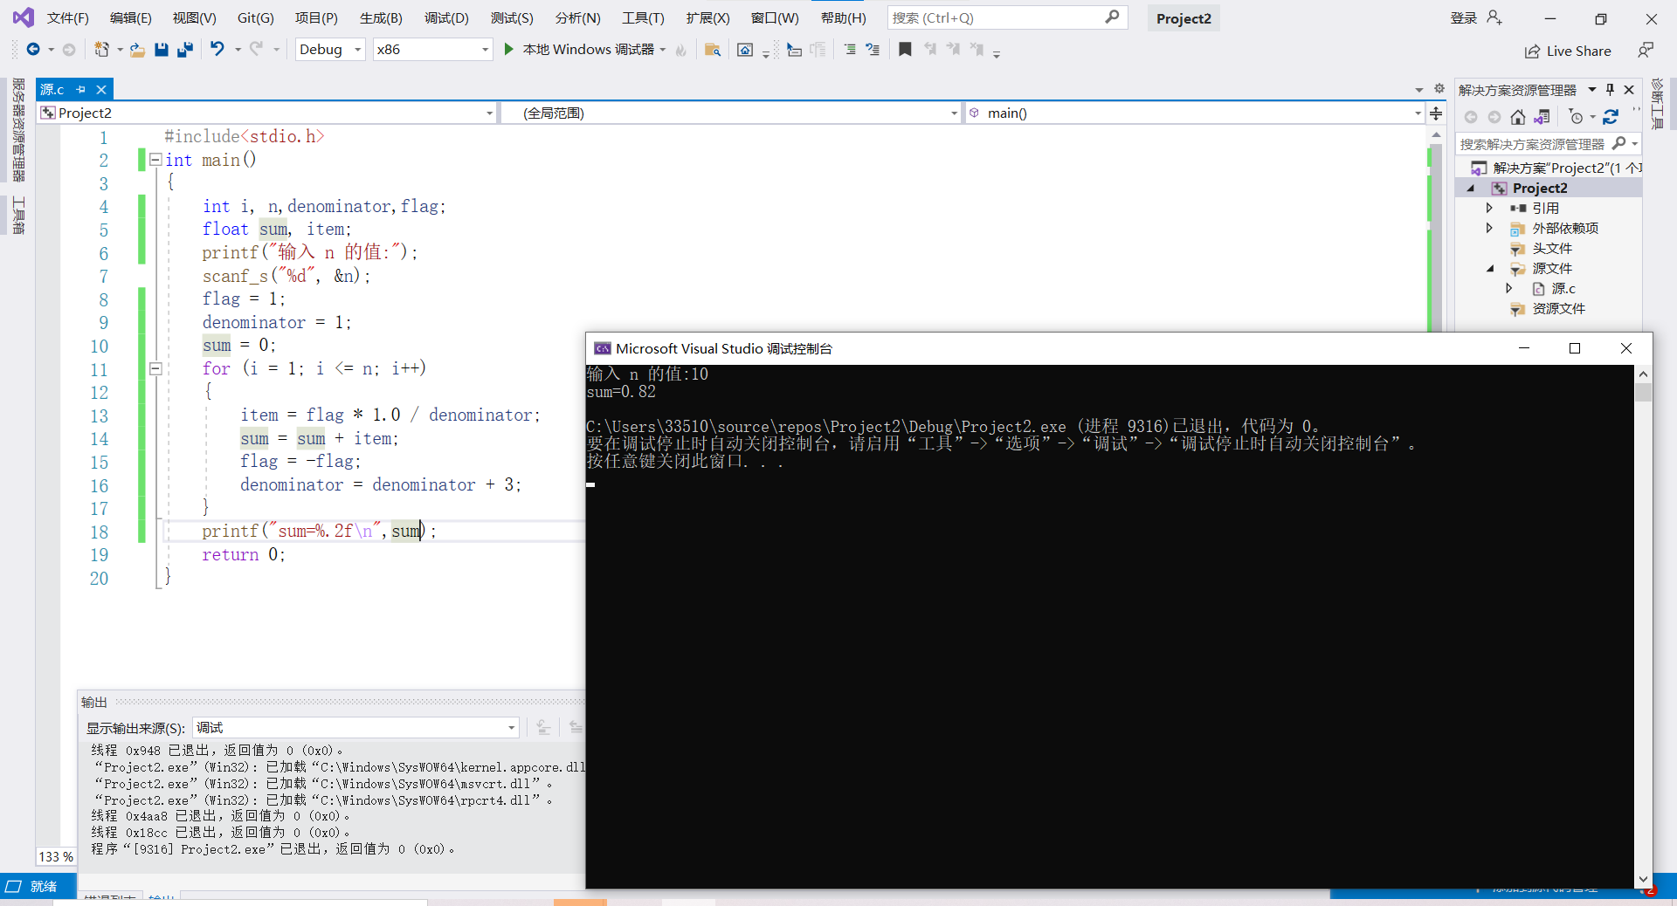Click the Save All icon
Viewport: 1677px width, 906px height.
[x=184, y=50]
